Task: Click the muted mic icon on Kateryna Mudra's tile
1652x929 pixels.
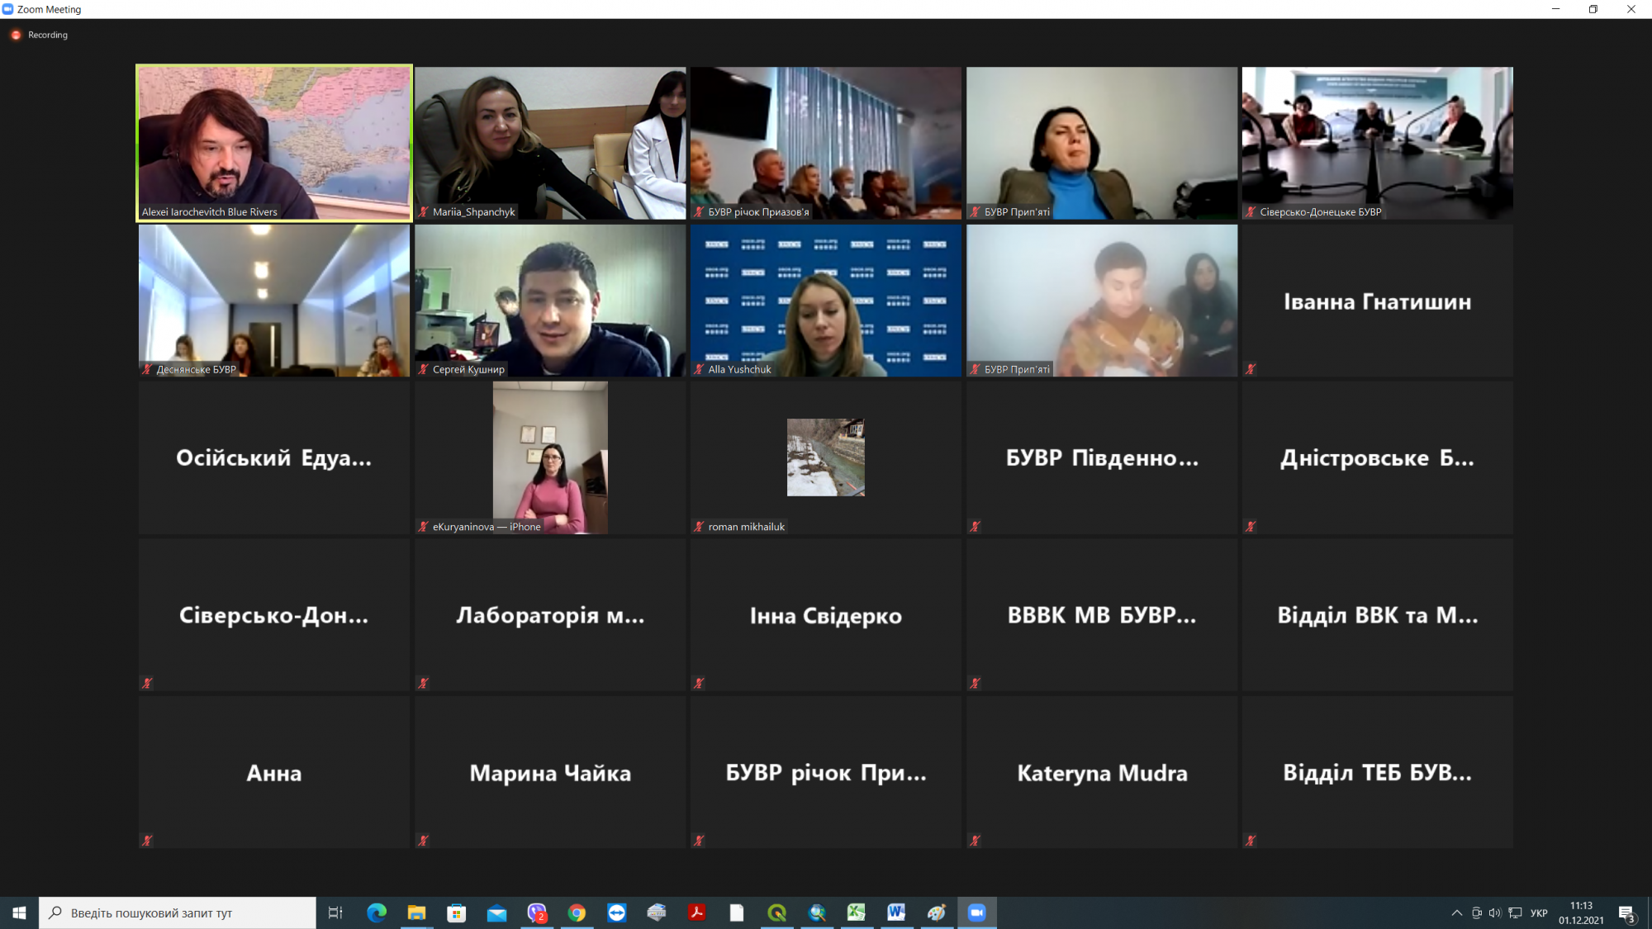Action: pos(975,841)
